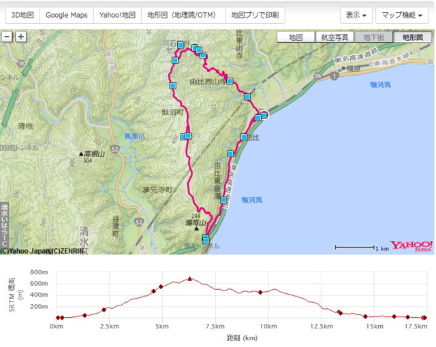Open the 表示 dropdown menu
The image size is (436, 347).
[356, 15]
